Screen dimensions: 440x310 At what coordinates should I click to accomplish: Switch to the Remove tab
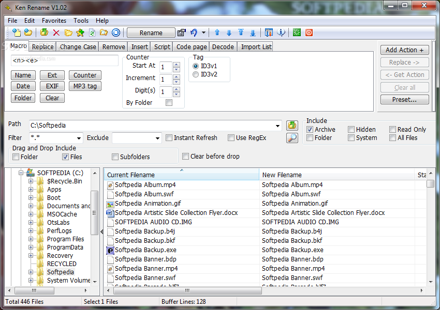[114, 47]
